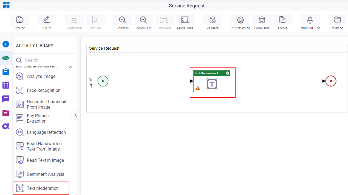Select the purple columns sidebar icon
The image size is (348, 195).
pos(6,85)
